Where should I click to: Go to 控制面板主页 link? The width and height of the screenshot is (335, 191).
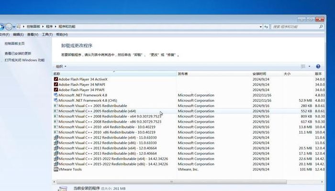pos(14,43)
